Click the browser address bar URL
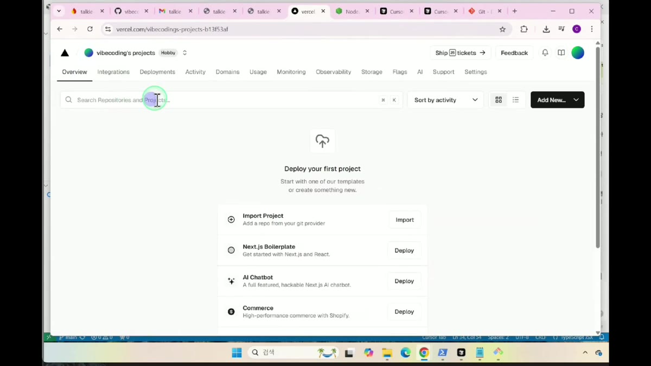 point(172,29)
